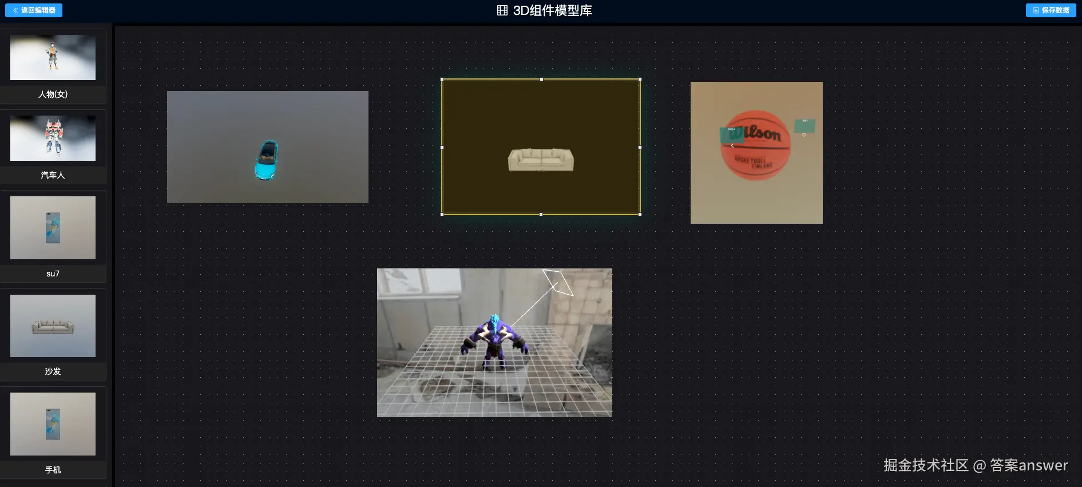Select the 汽车人 robot model thumbnail

(53, 138)
